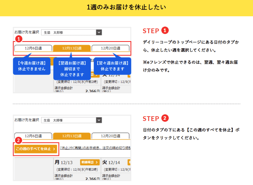Select the 12月6日週 tab in the Step 2 screenshot

(33, 136)
